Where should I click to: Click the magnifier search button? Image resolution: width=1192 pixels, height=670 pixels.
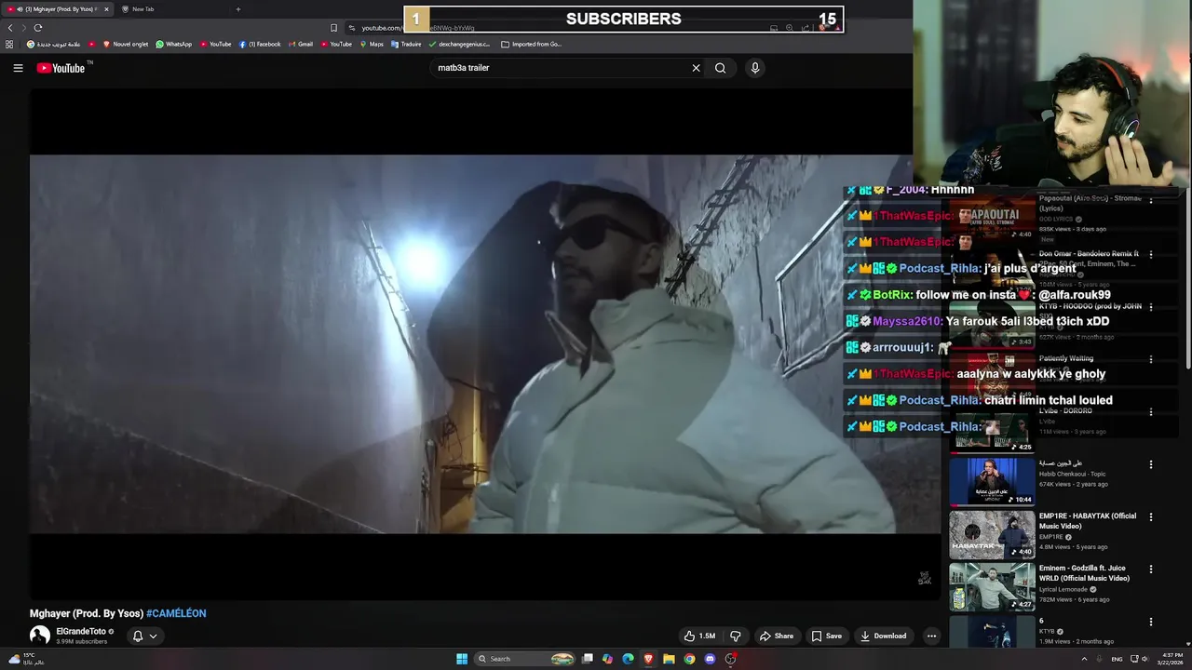point(720,68)
